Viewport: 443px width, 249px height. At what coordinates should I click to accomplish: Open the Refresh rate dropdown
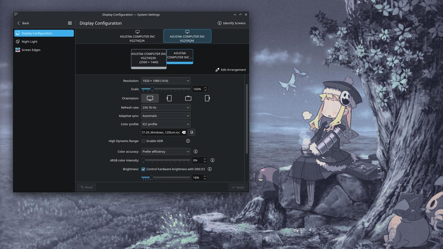[x=166, y=107]
